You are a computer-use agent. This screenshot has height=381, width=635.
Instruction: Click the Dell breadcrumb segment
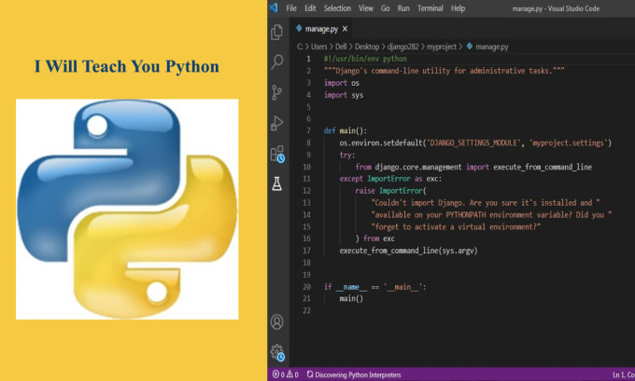pyautogui.click(x=341, y=47)
